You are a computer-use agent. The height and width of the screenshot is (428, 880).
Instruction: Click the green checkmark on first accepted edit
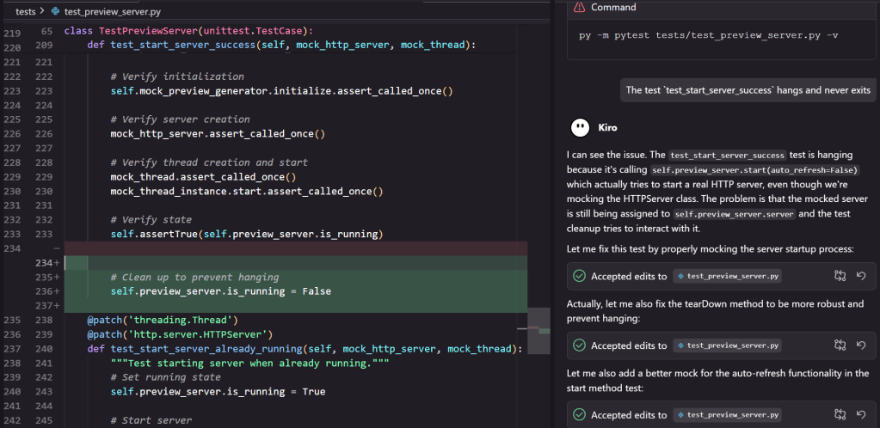[x=579, y=276]
